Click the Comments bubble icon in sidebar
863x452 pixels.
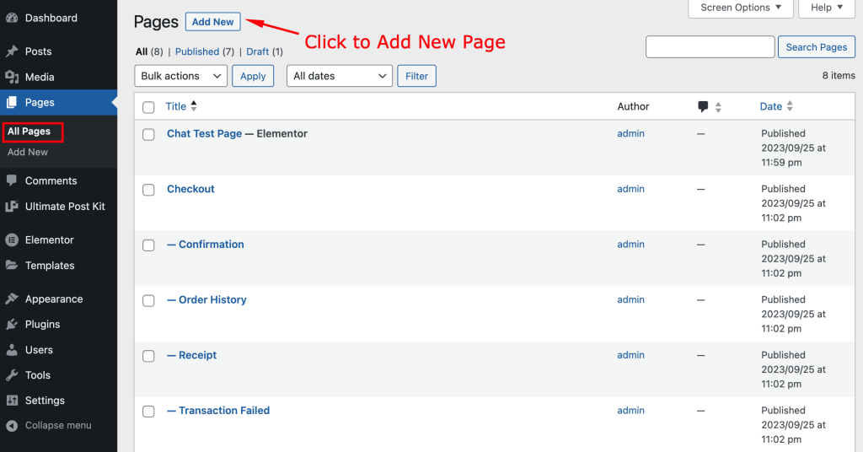[12, 180]
